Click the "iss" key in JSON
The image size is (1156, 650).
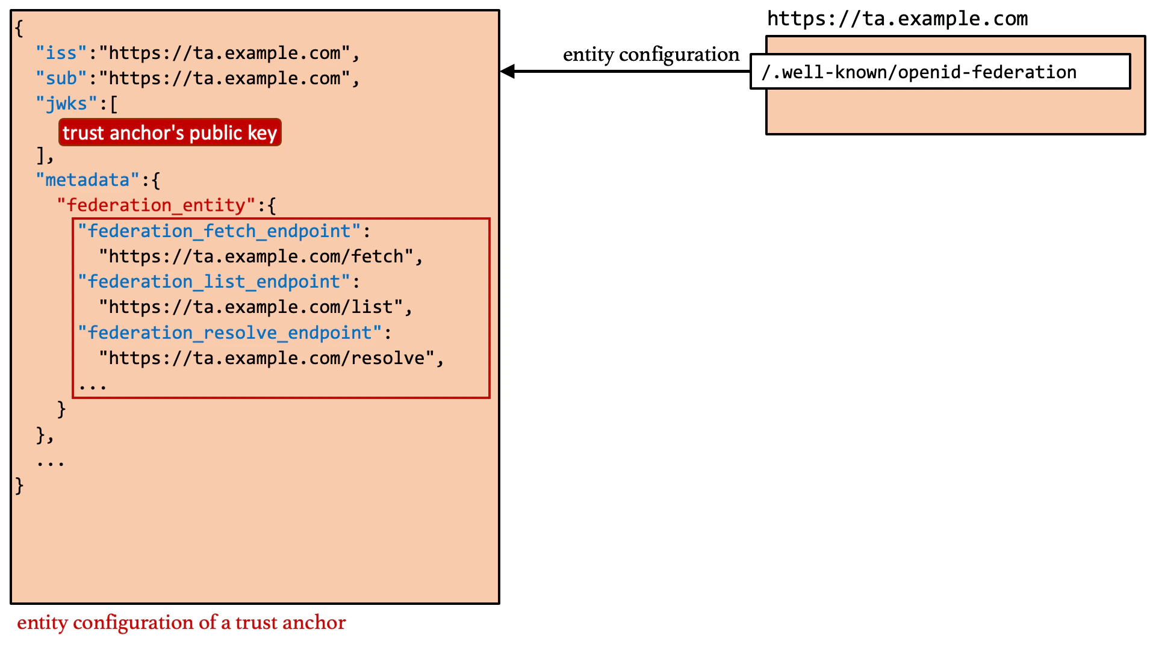[61, 53]
